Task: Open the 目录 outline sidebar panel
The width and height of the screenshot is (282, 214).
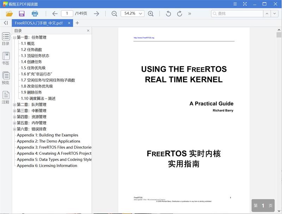Action: coord(6,39)
